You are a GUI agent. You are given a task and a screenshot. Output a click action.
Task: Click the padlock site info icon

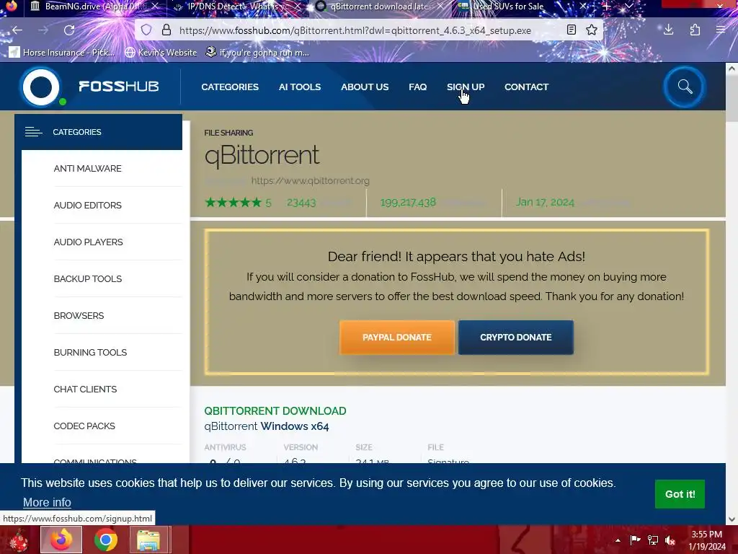166,30
